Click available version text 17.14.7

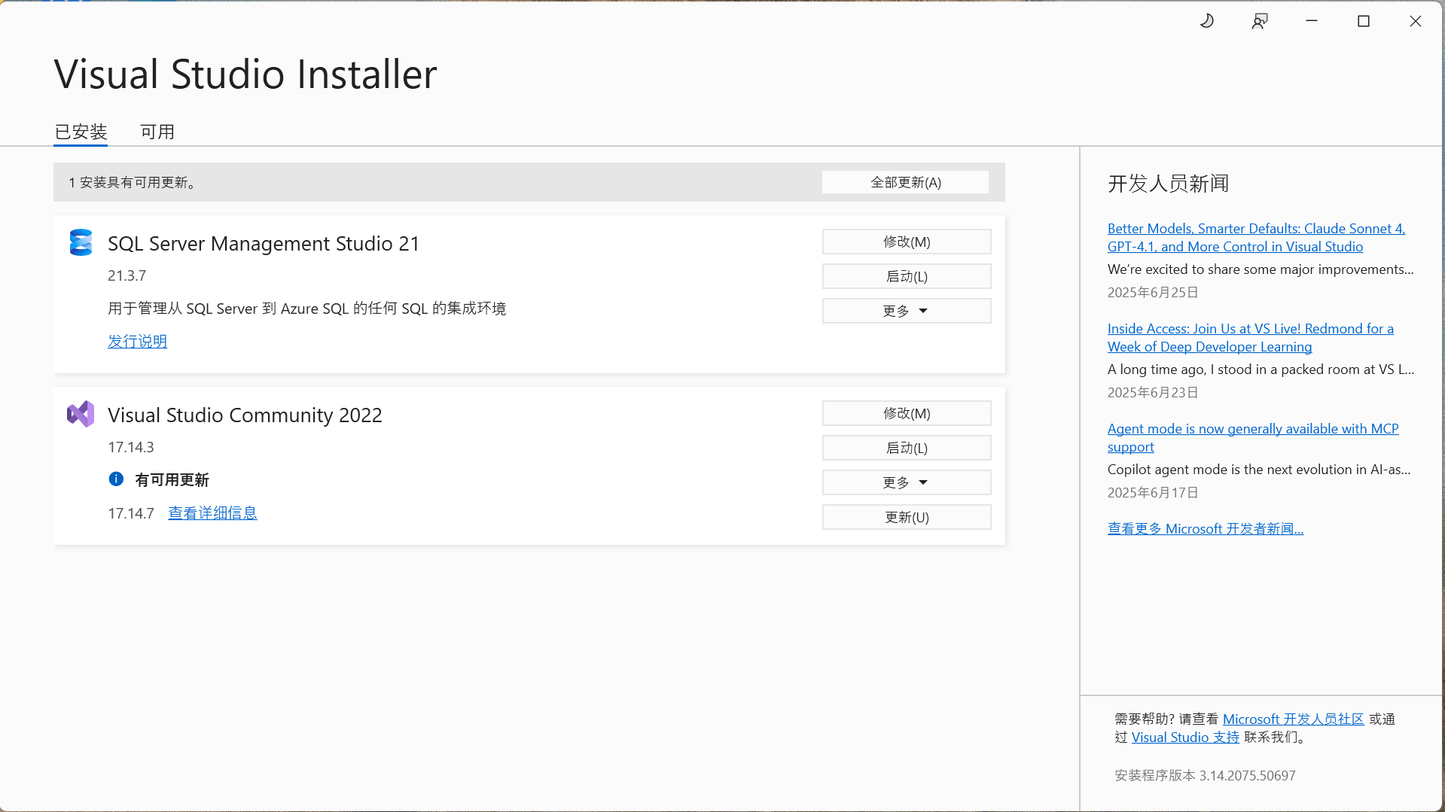(x=130, y=513)
